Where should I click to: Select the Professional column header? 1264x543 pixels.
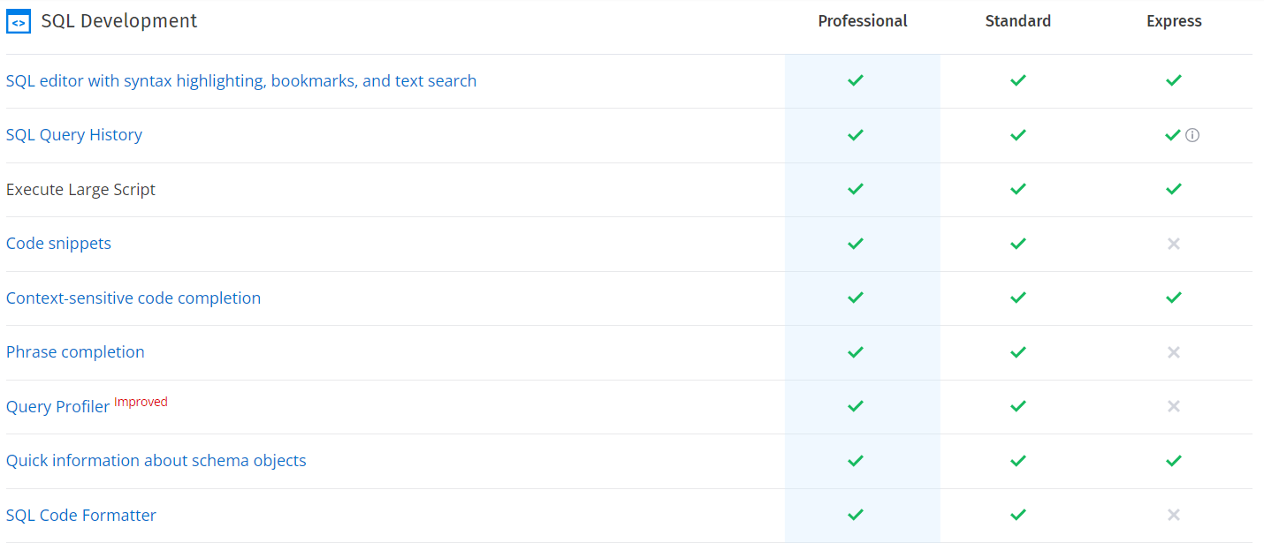[x=862, y=21]
